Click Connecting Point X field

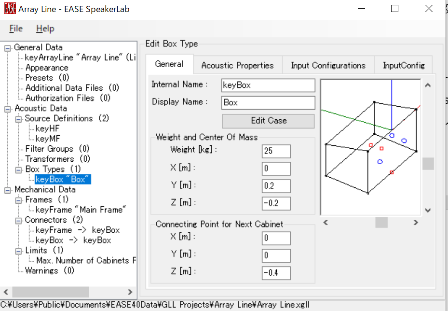(x=276, y=239)
